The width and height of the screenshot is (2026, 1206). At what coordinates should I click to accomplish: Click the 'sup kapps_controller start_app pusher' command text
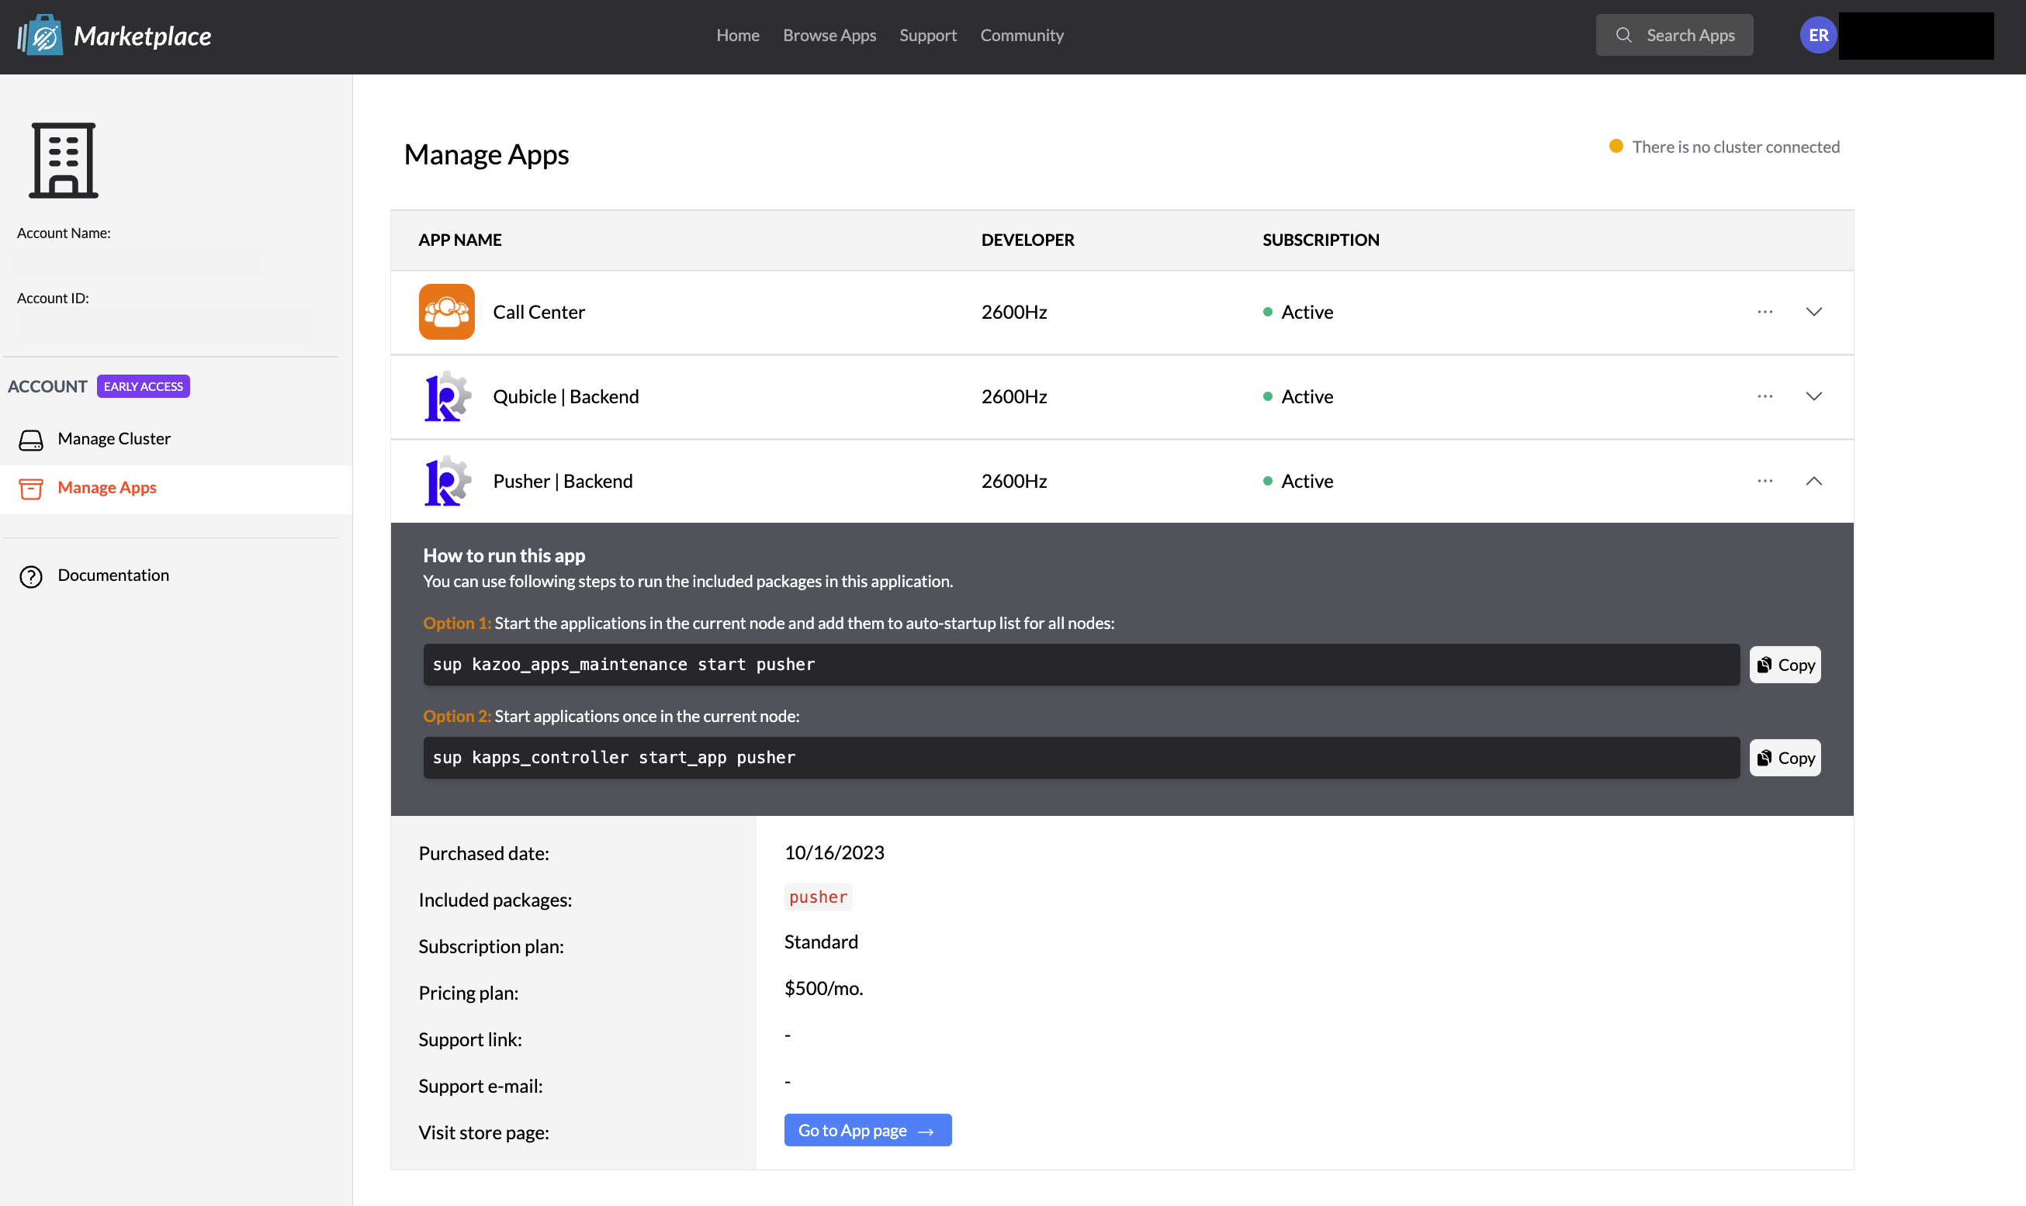coord(614,757)
